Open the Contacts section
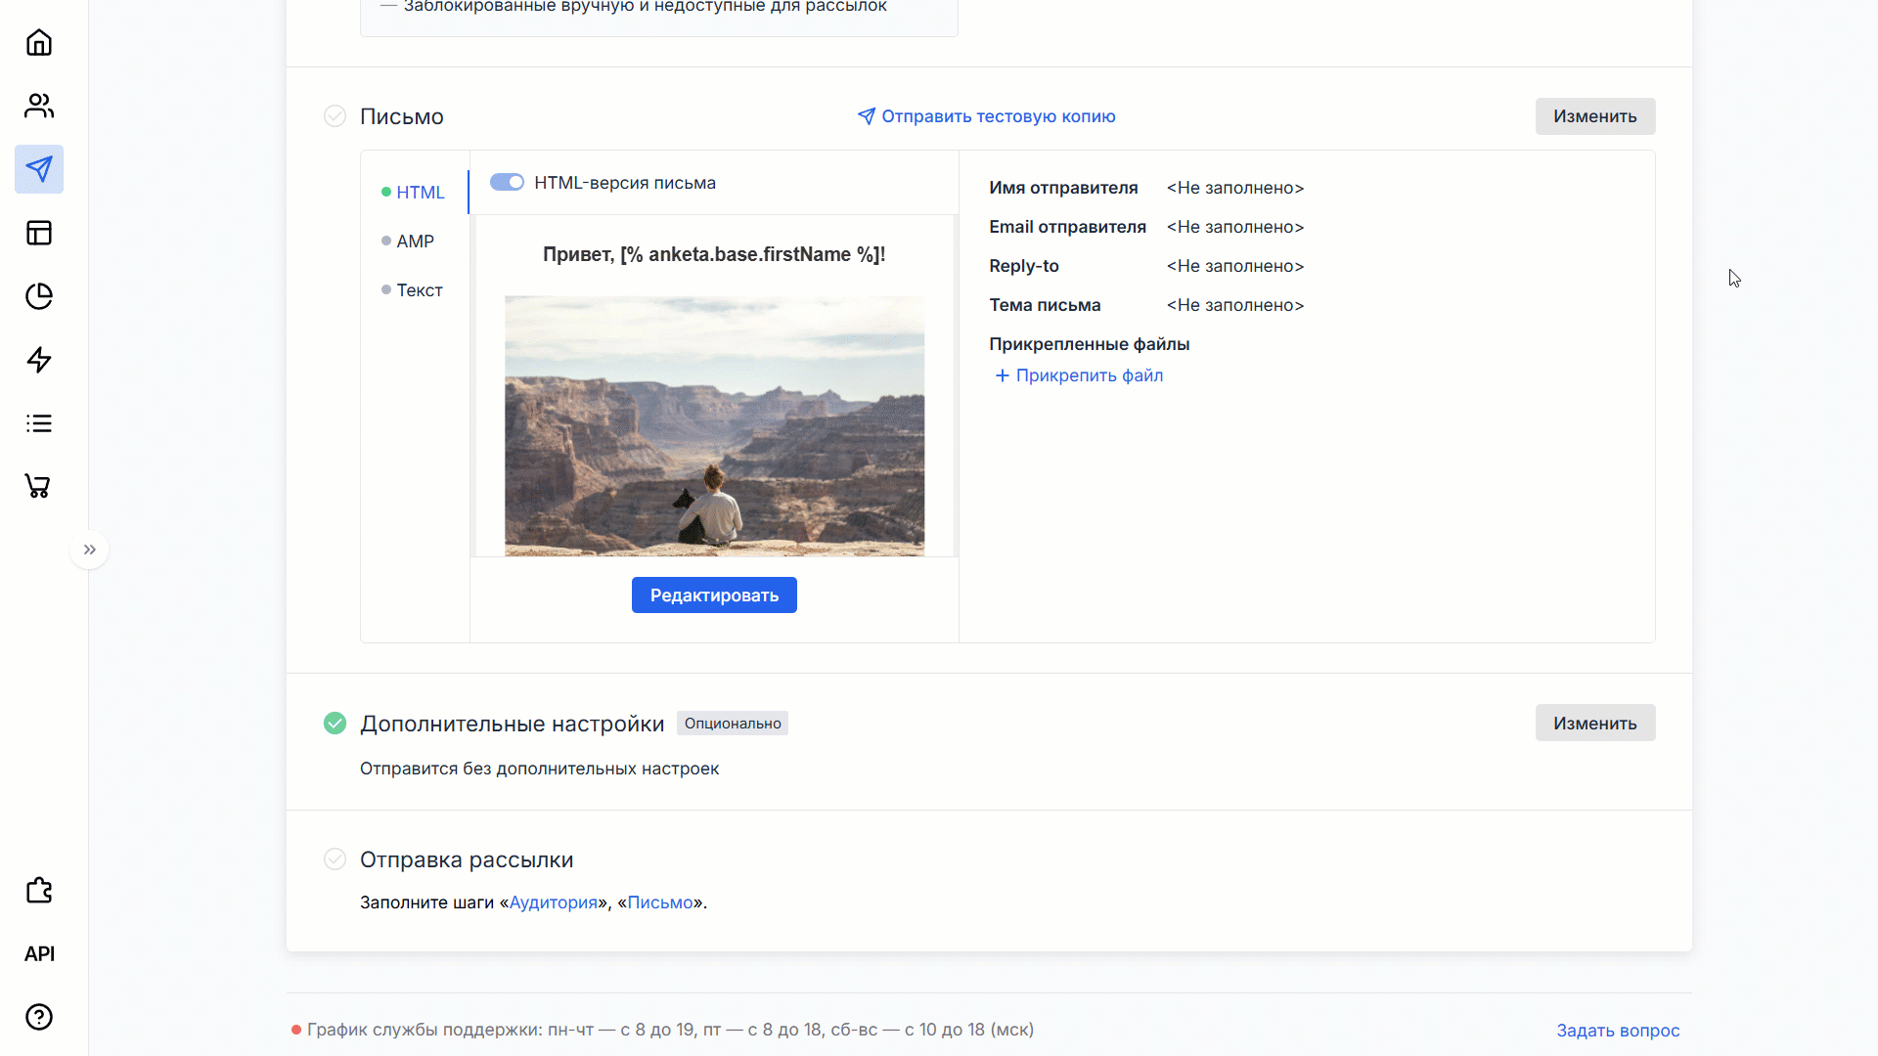The height and width of the screenshot is (1056, 1878). pyautogui.click(x=39, y=106)
